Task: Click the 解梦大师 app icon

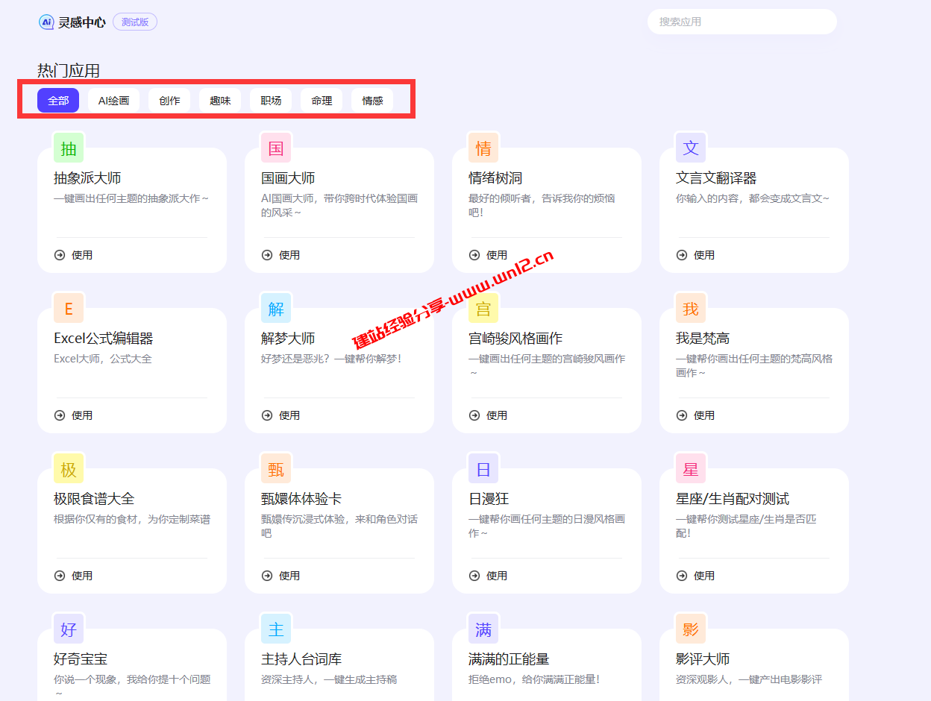Action: tap(276, 308)
